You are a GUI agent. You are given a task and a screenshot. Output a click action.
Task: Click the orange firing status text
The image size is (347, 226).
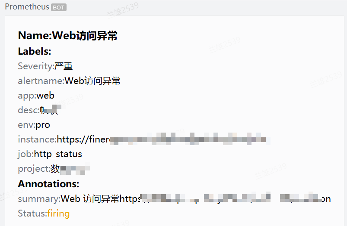tap(58, 214)
